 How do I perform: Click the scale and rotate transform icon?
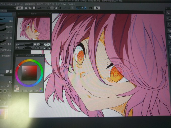tap(60, 8)
